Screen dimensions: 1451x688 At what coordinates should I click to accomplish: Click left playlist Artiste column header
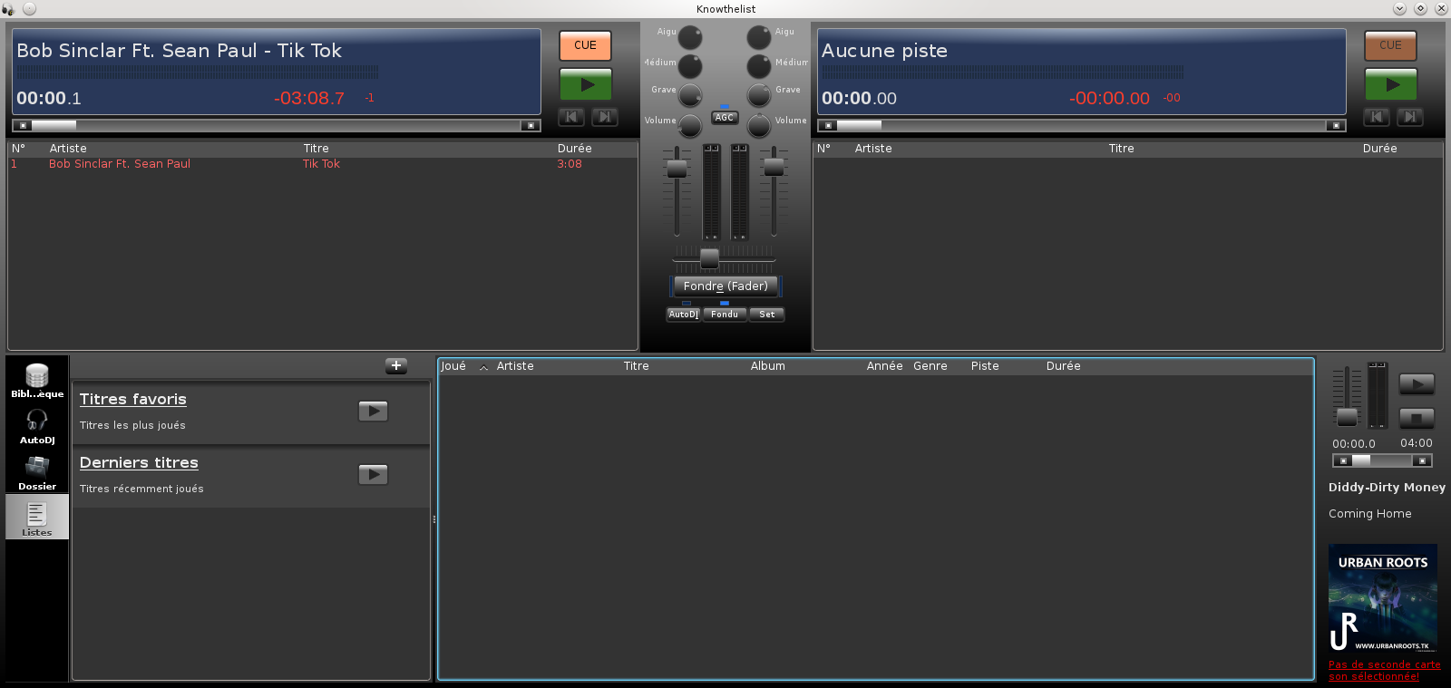point(172,149)
